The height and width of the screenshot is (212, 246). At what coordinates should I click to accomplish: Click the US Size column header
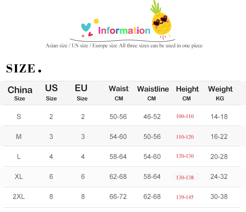click(x=51, y=92)
